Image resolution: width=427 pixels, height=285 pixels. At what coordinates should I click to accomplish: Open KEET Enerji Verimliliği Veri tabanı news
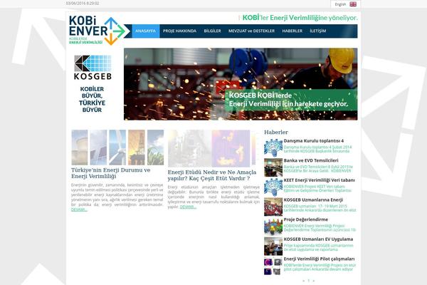point(319,180)
